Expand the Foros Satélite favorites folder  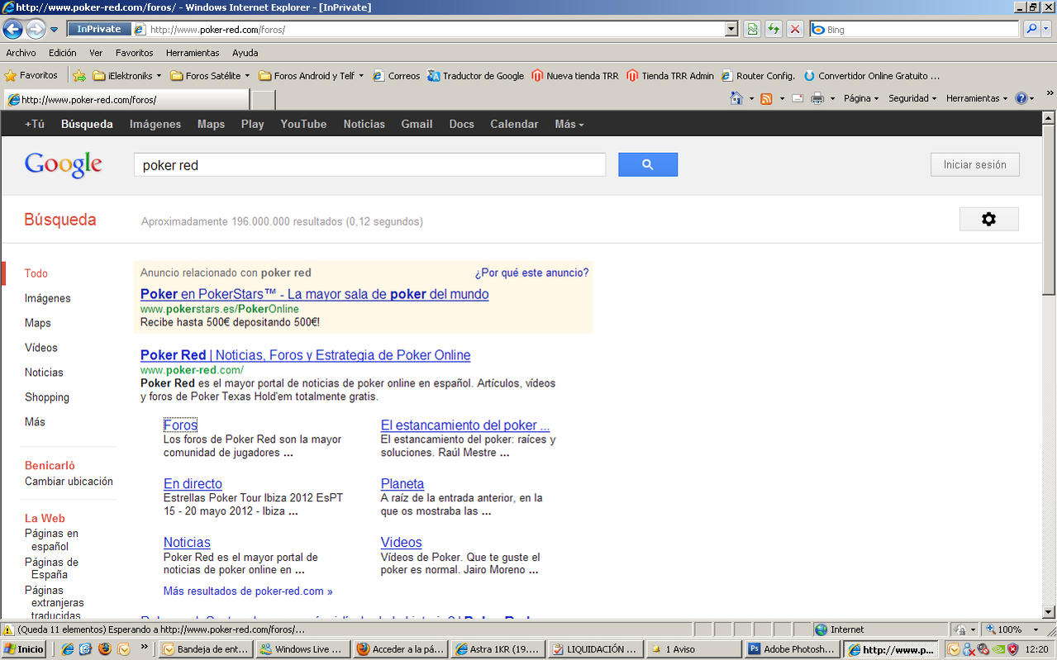[x=211, y=75]
